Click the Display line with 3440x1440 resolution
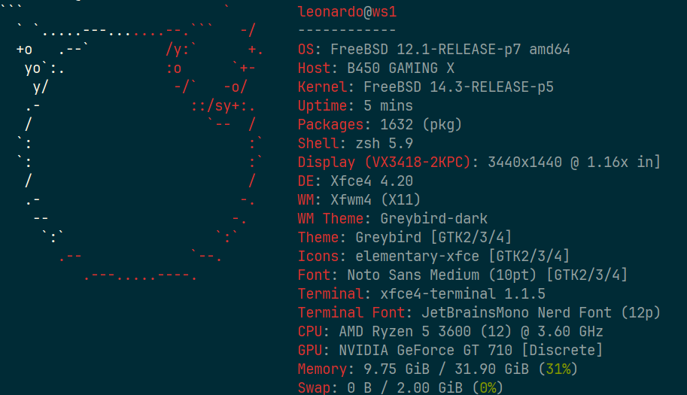The width and height of the screenshot is (687, 395). [479, 162]
